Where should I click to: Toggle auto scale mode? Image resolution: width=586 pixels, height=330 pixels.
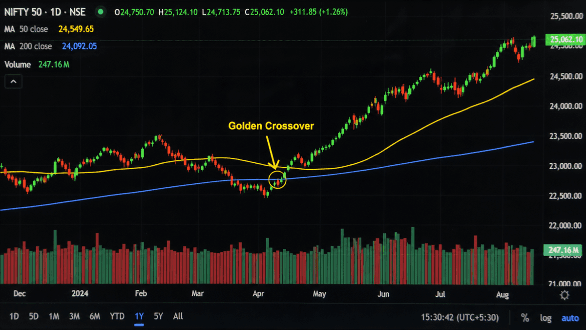570,318
